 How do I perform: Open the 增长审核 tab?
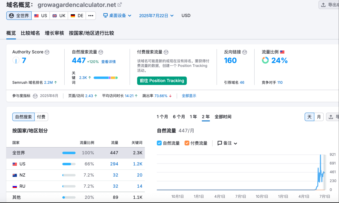[x=55, y=33]
